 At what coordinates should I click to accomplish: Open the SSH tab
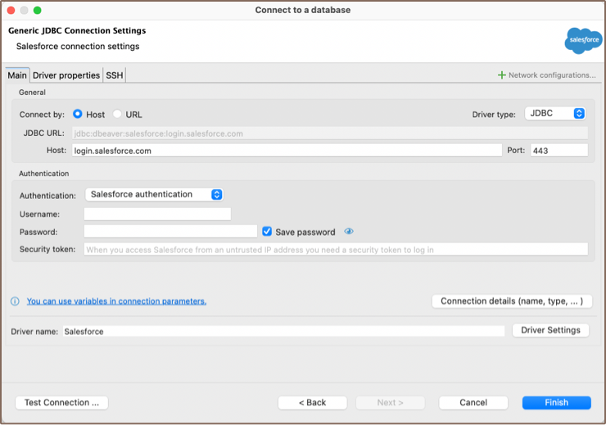[115, 75]
